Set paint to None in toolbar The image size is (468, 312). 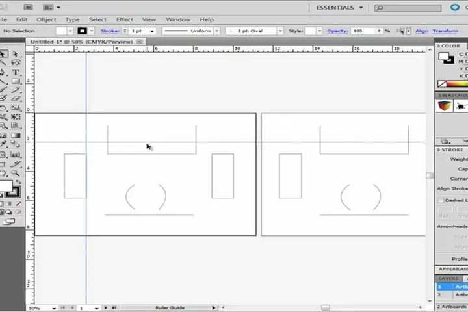[18, 203]
